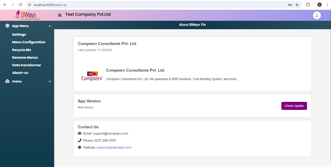Click the browser reload icon
331x167 pixels.
pos(20,5)
